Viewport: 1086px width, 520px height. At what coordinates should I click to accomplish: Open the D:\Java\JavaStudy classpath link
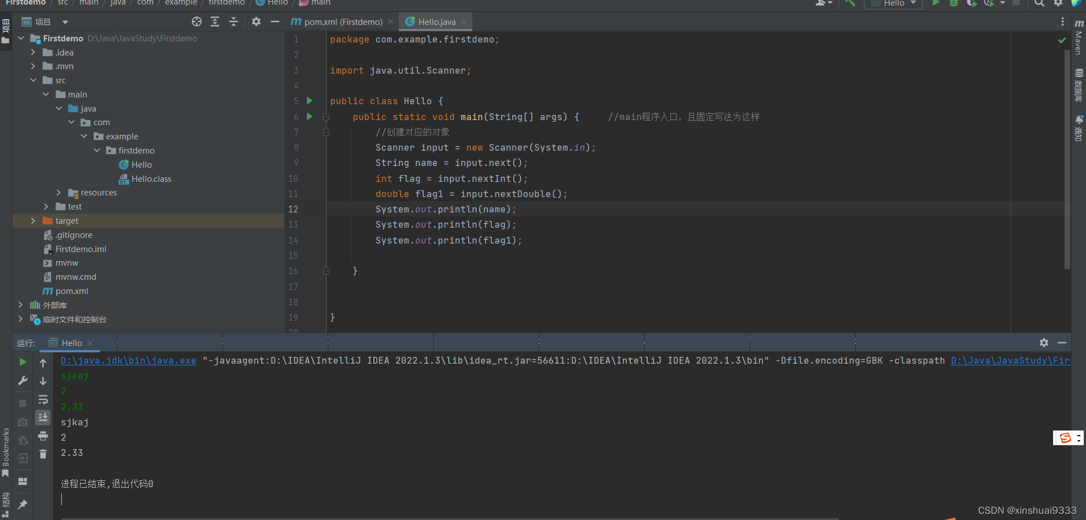click(1011, 361)
